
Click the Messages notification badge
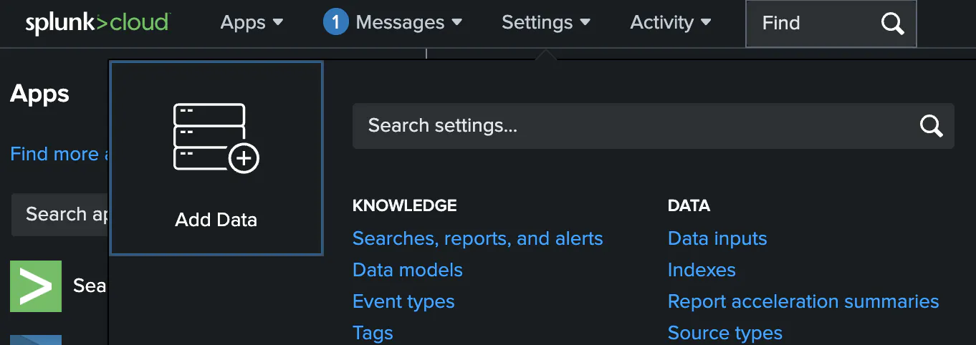[x=335, y=23]
